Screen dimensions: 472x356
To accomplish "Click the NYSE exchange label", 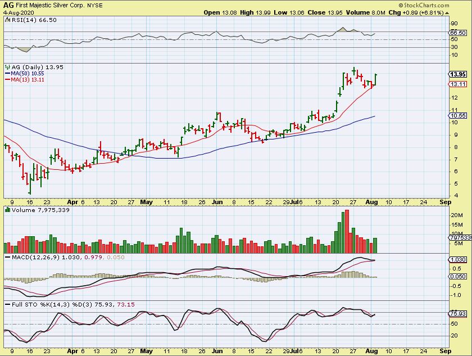I will tap(95, 6).
